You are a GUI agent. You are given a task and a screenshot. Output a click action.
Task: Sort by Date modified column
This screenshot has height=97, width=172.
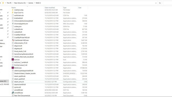coord(50,8)
